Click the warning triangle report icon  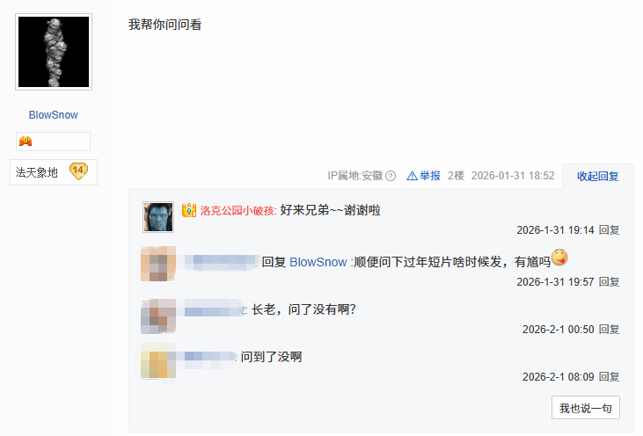[x=412, y=176]
